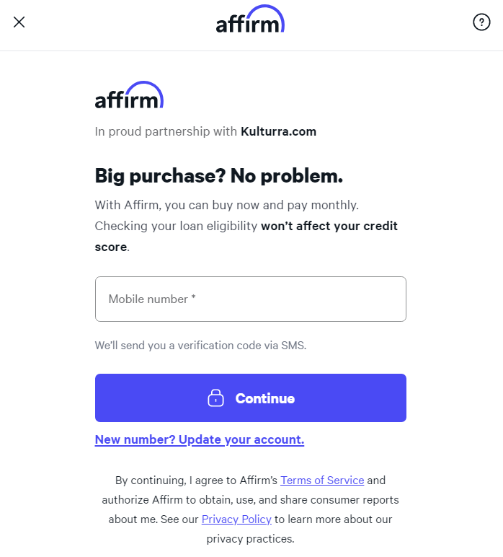Open the Privacy Policy link
Image resolution: width=503 pixels, height=557 pixels.
coord(236,519)
